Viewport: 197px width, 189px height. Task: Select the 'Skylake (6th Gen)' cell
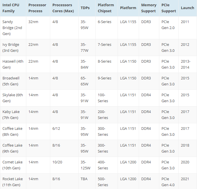(x=13, y=98)
